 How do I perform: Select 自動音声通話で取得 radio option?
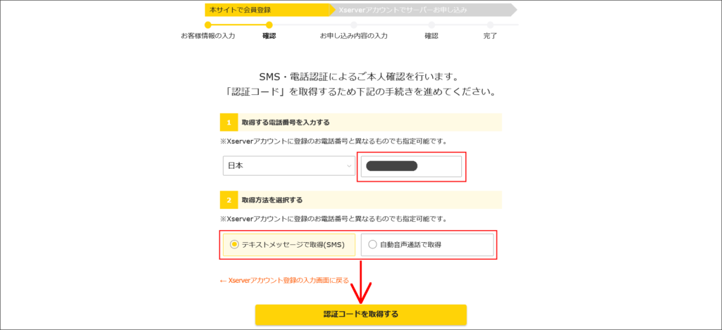tap(427, 245)
